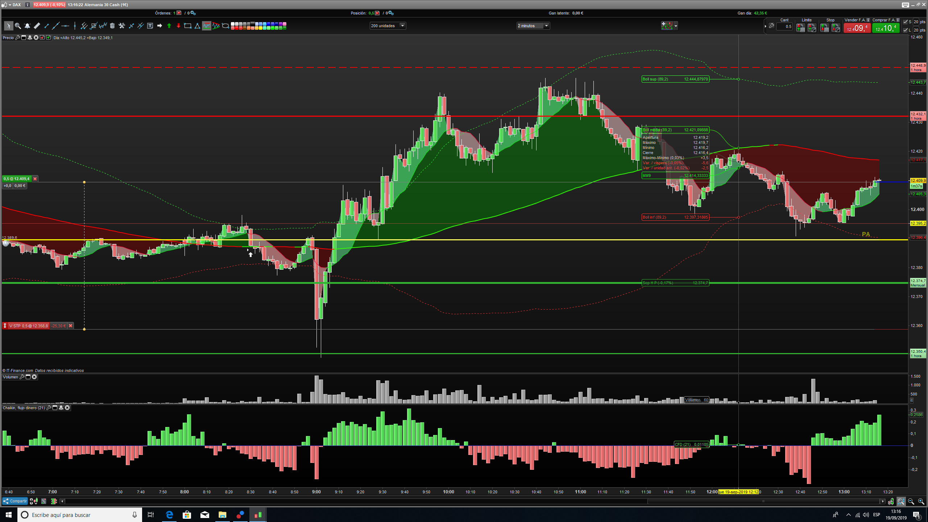928x522 pixels.
Task: Toggle the L limit checkbox
Action: pos(906,30)
